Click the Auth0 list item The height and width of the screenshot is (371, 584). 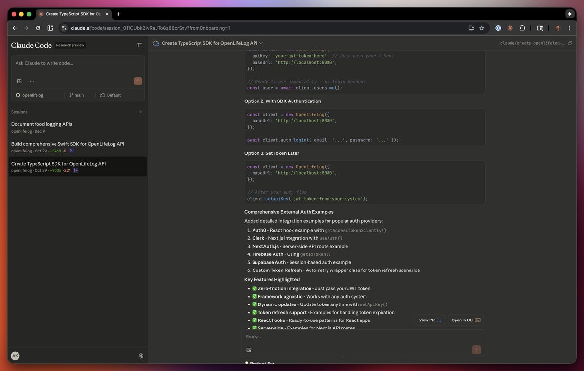[x=319, y=230]
